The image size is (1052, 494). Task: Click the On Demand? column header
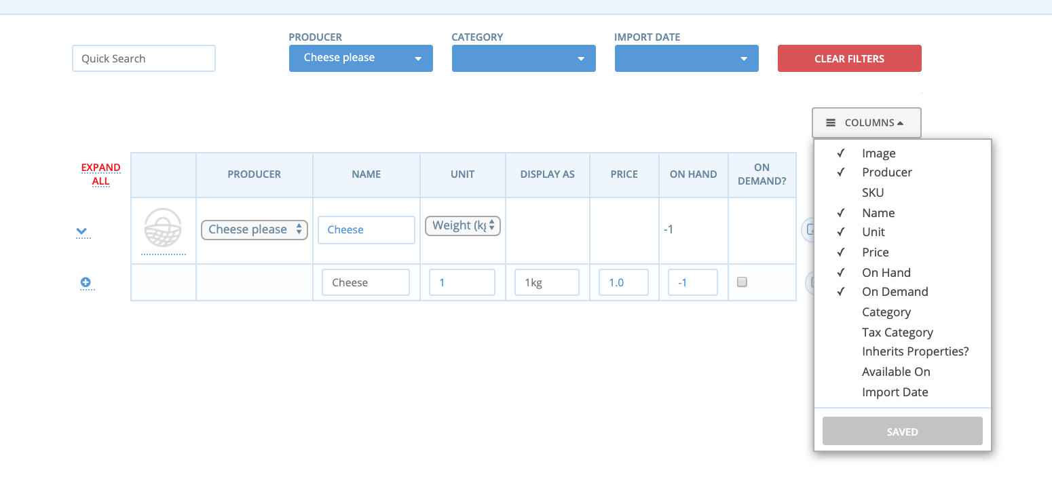coord(762,174)
